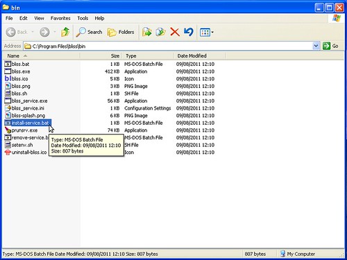Click the bliss.png file name
The image size is (347, 260).
click(x=21, y=86)
